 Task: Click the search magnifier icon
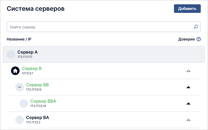[196, 27]
